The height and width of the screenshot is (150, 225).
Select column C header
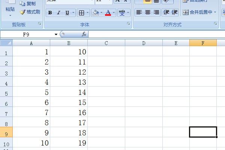pos(106,43)
